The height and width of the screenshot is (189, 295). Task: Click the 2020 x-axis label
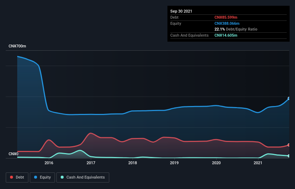coord(216,163)
